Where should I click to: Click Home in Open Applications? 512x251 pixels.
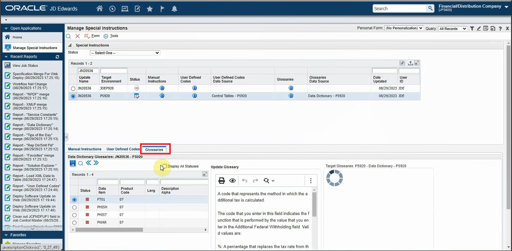17,37
